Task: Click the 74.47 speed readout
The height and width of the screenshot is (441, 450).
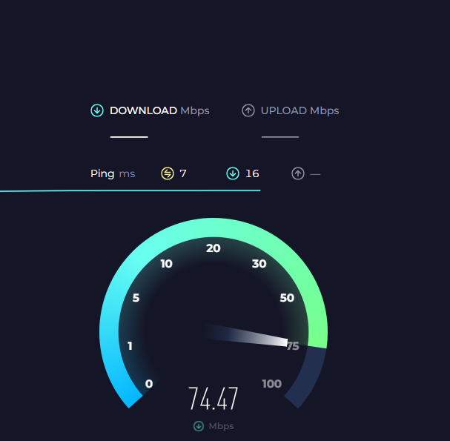Action: click(x=214, y=399)
